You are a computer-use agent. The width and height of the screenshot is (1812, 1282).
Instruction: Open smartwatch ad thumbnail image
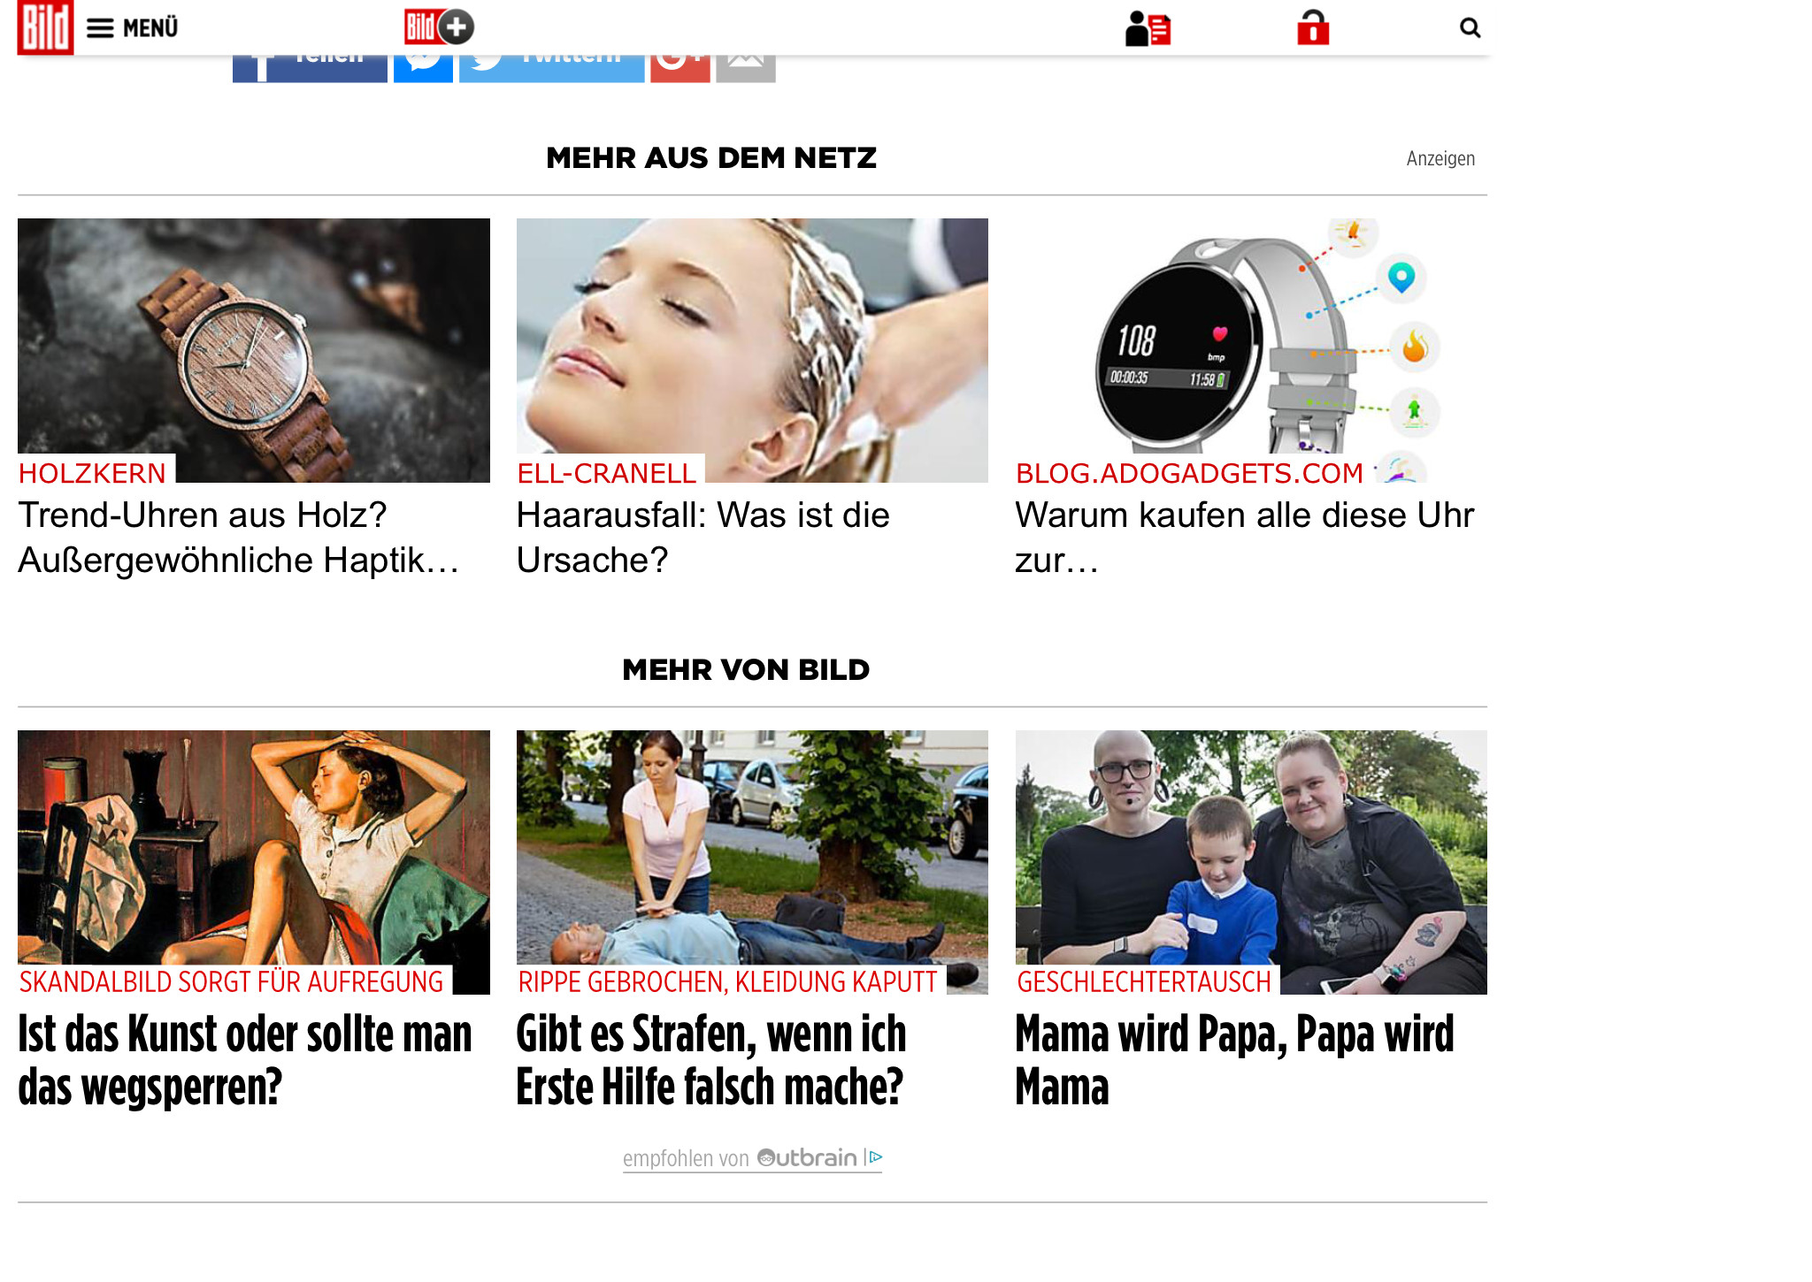pos(1251,350)
